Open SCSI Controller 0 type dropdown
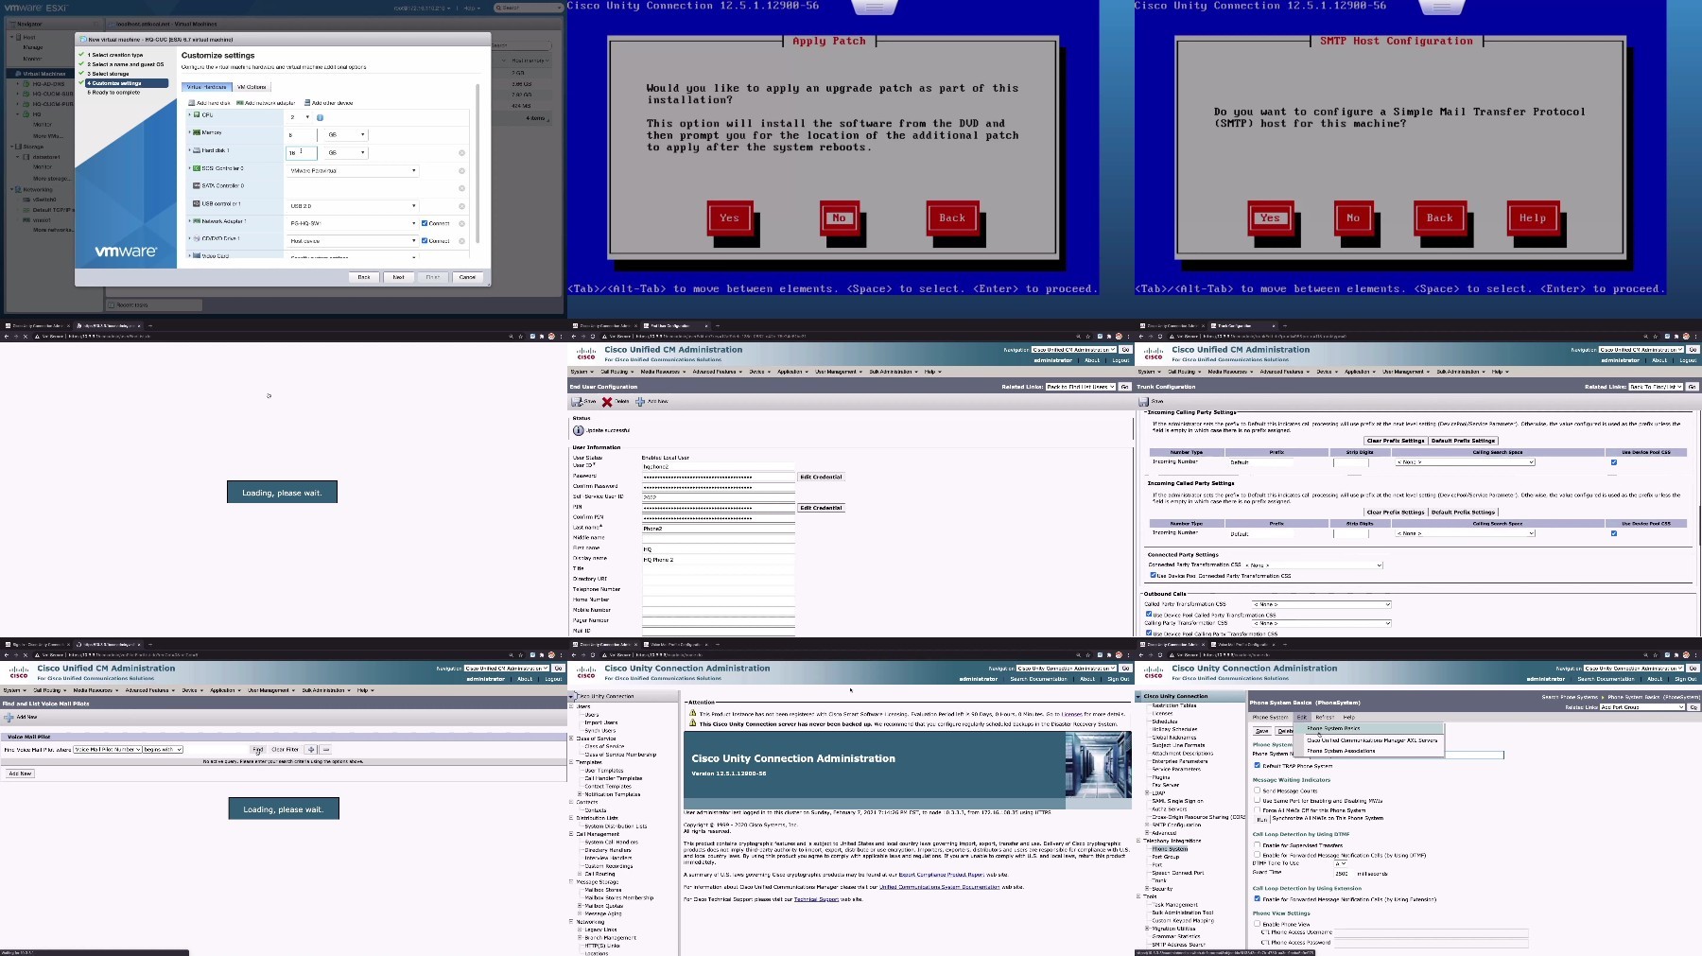 [x=353, y=171]
